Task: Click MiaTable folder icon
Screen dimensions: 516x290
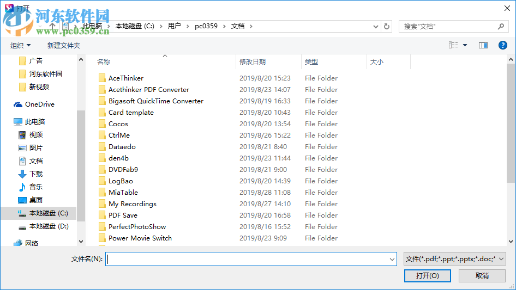Action: pyautogui.click(x=102, y=193)
